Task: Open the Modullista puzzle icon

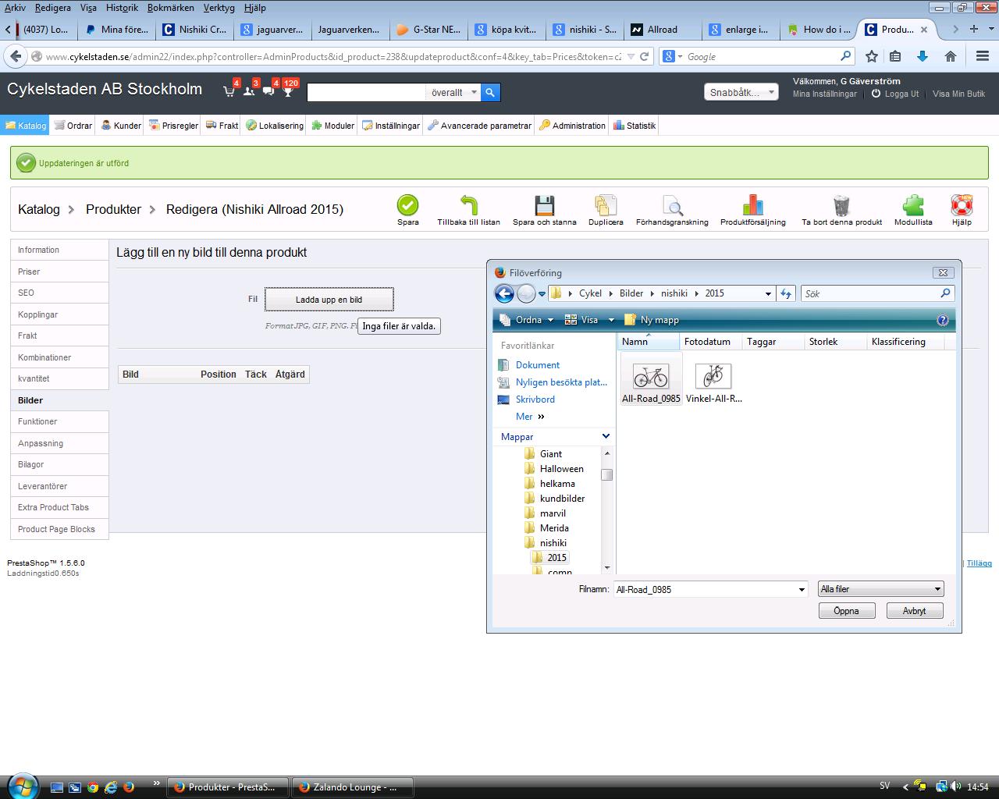Action: tap(913, 205)
